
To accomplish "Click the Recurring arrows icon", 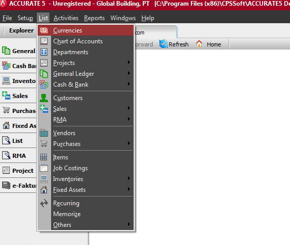I will pos(44,203).
